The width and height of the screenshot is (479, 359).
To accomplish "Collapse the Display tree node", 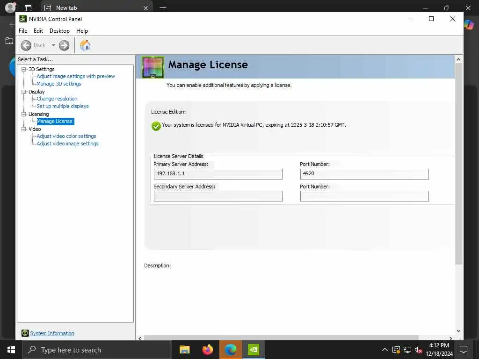I will coord(23,92).
